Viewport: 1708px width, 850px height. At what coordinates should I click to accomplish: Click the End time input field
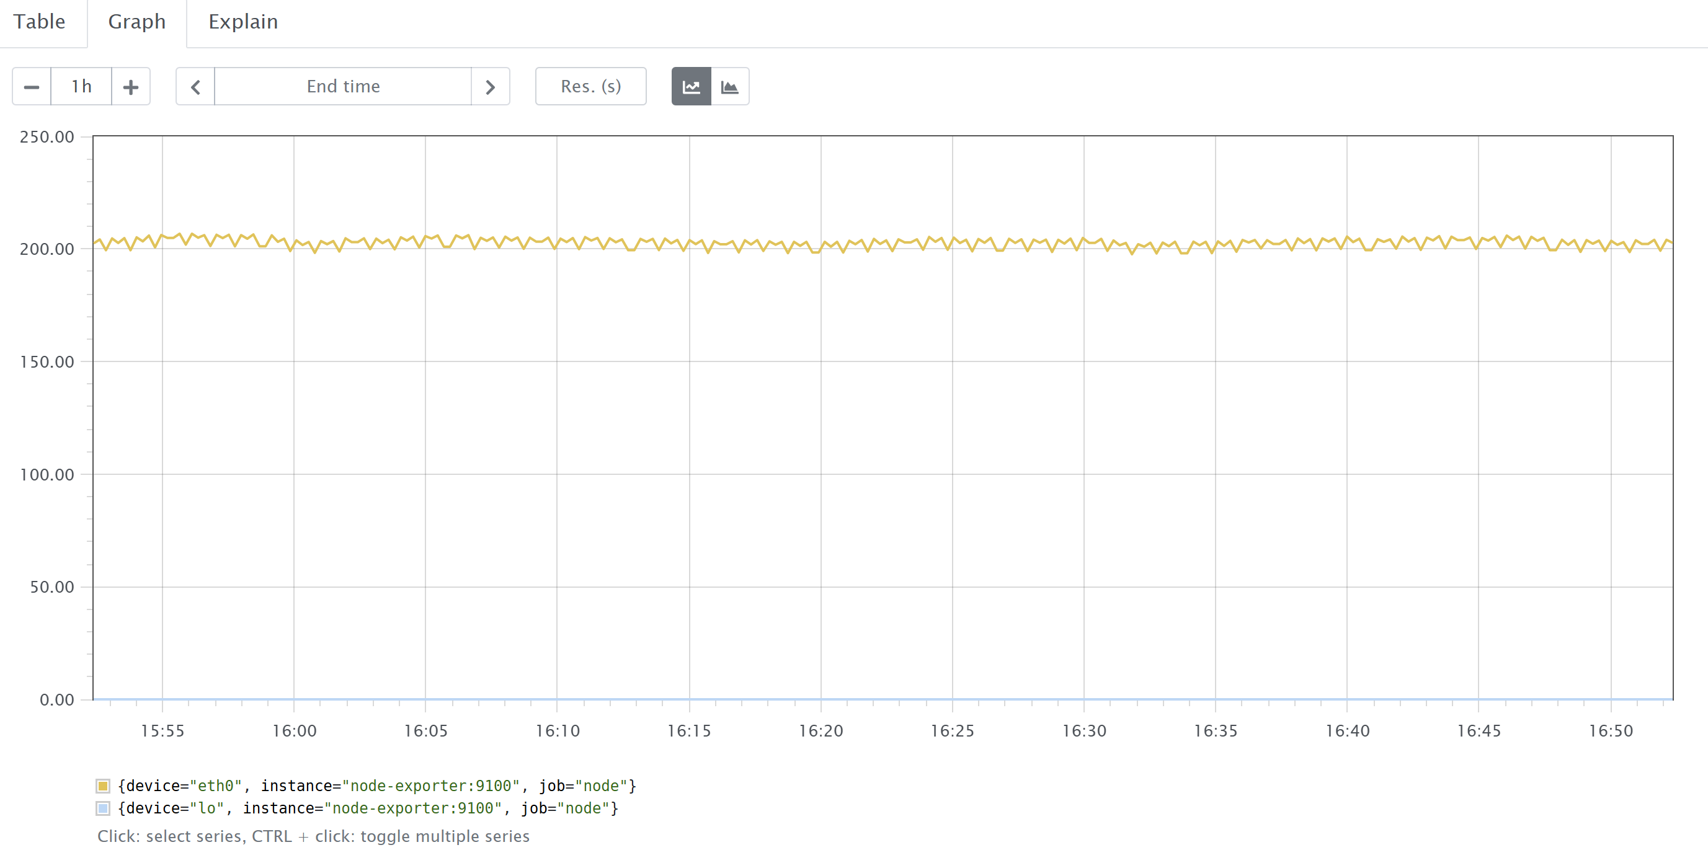pyautogui.click(x=343, y=86)
